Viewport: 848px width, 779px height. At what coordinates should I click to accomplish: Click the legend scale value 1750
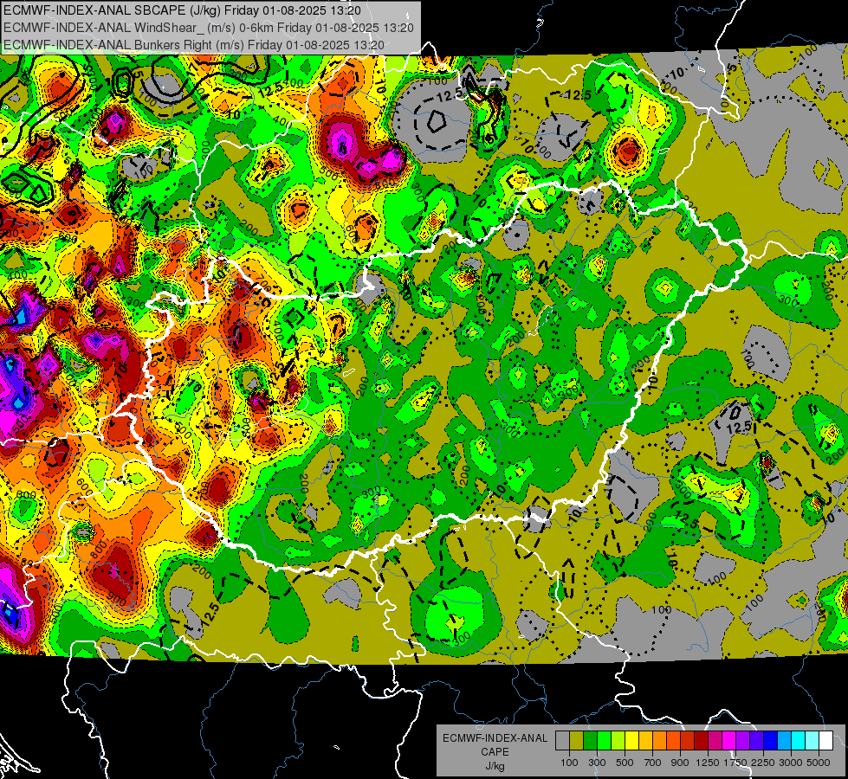coord(735,763)
